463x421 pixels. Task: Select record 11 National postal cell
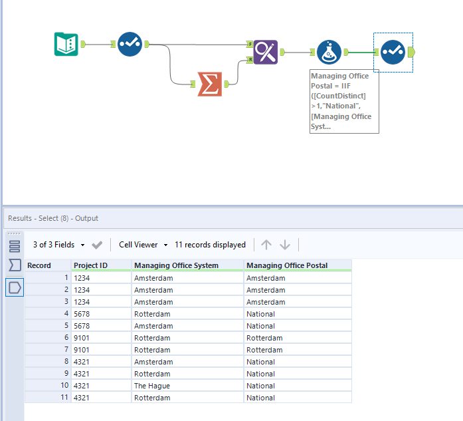298,397
